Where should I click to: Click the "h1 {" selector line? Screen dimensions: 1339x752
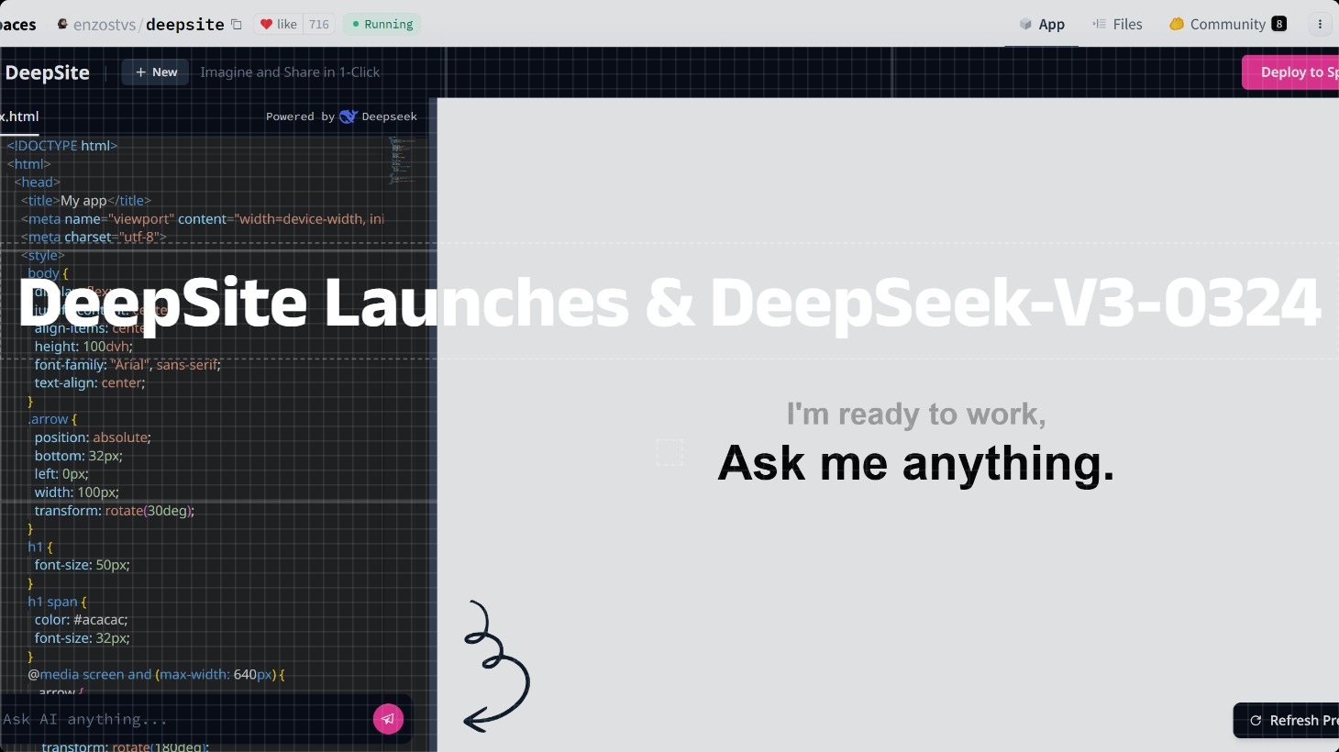coord(40,547)
